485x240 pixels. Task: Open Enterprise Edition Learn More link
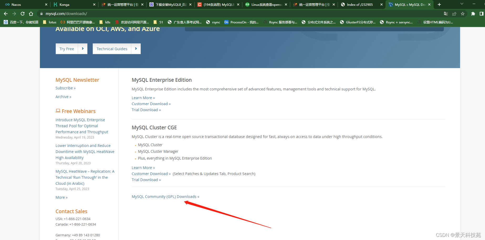[x=143, y=98]
